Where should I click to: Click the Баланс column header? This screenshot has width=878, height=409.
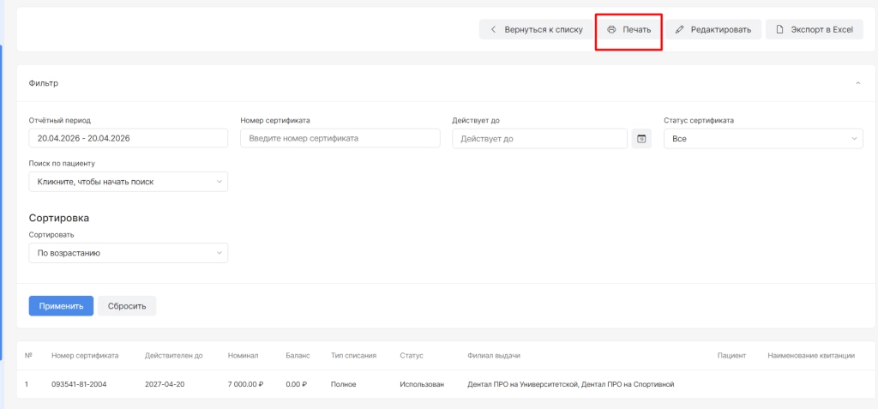pyautogui.click(x=296, y=356)
